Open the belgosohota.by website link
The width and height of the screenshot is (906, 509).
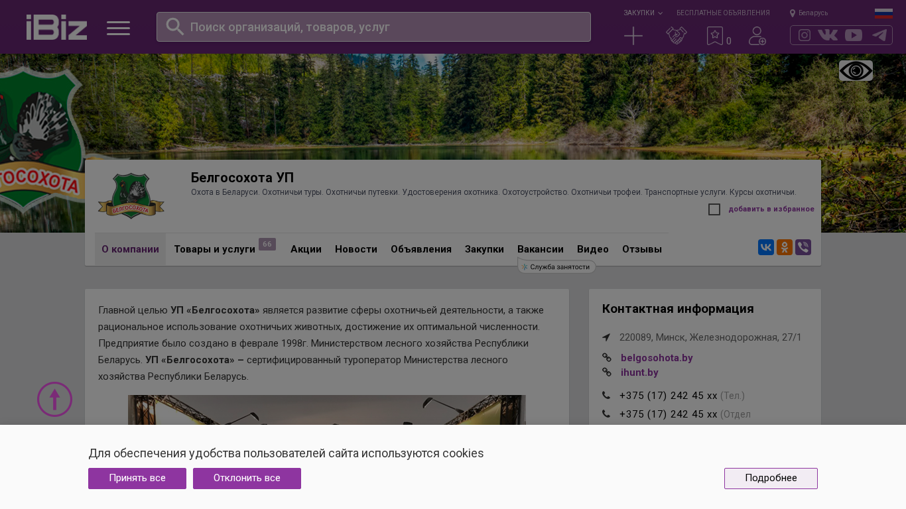657,358
